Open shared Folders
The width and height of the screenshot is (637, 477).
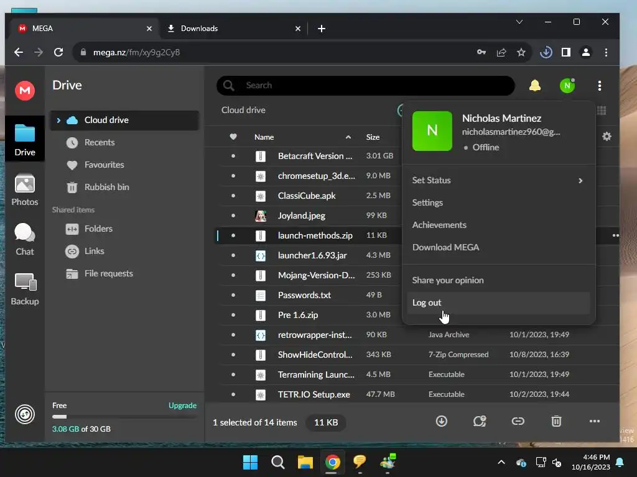[x=124, y=229]
